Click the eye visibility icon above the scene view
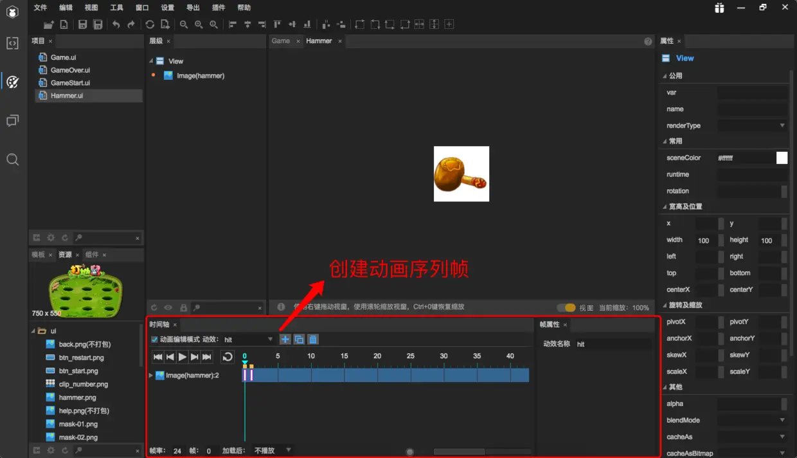Image resolution: width=797 pixels, height=458 pixels. (168, 307)
